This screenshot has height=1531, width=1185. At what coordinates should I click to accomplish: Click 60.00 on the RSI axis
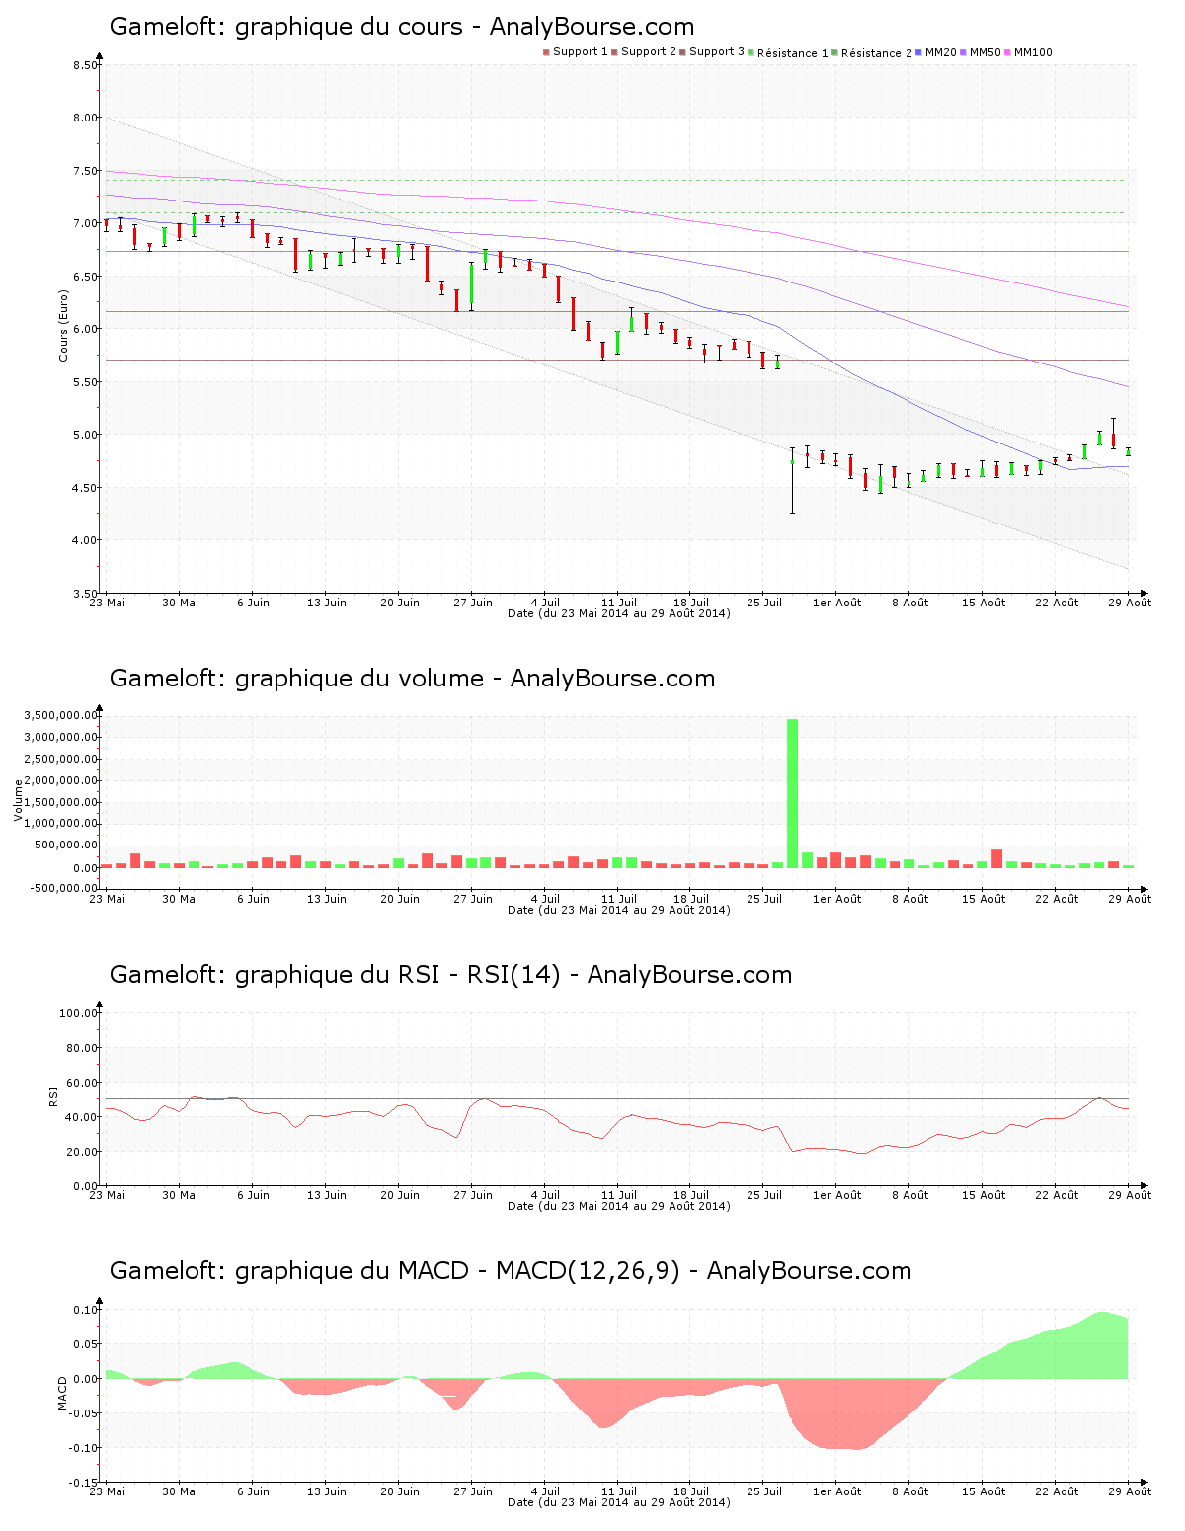pos(82,1083)
